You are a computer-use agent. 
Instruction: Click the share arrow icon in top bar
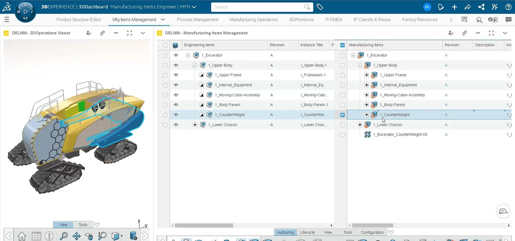click(468, 7)
